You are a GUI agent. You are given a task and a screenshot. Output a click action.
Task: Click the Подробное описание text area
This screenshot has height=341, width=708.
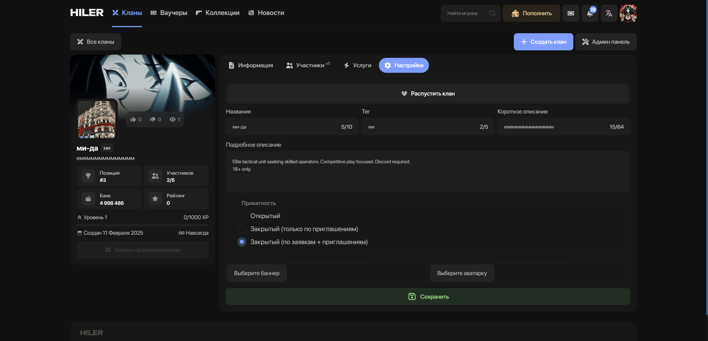(x=428, y=172)
